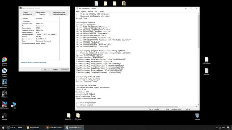
Task: Select the NSISPortable desktop icon
Action: (x=4, y=105)
